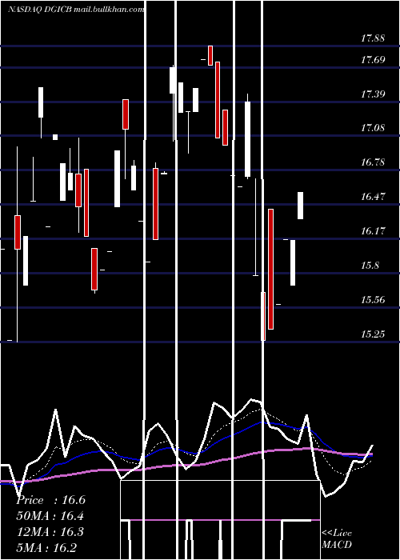Click the 15.56 price level label
Image resolution: width=400 pixels, height=560 pixels.
(x=373, y=300)
